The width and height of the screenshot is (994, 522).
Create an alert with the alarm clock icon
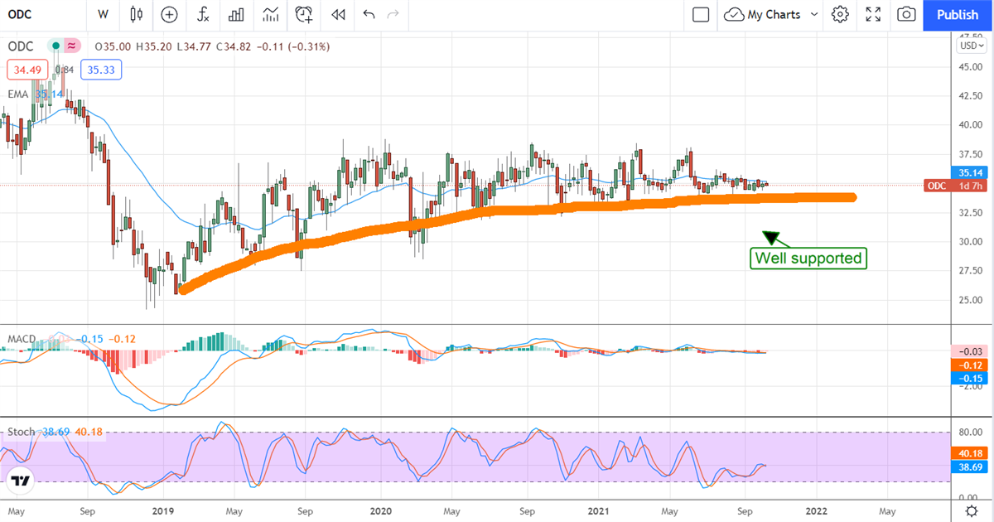click(304, 14)
